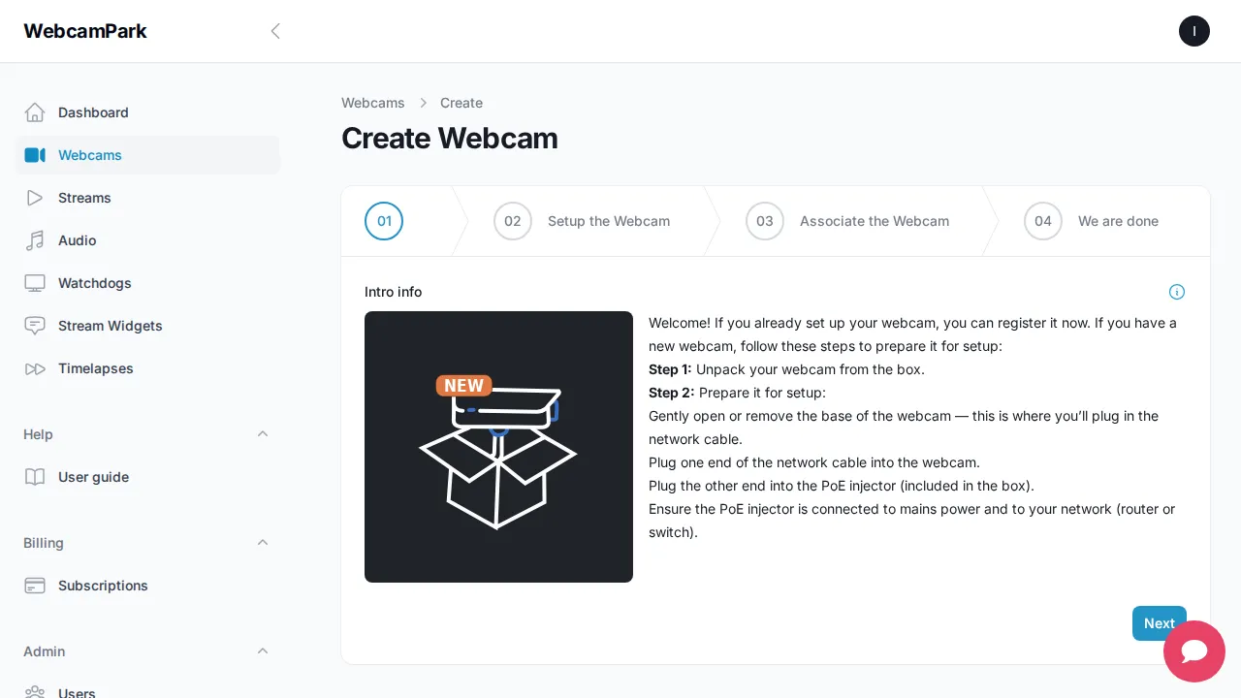Viewport: 1241px width, 698px height.
Task: Switch to the Setup the Webcam step
Action: coord(609,221)
